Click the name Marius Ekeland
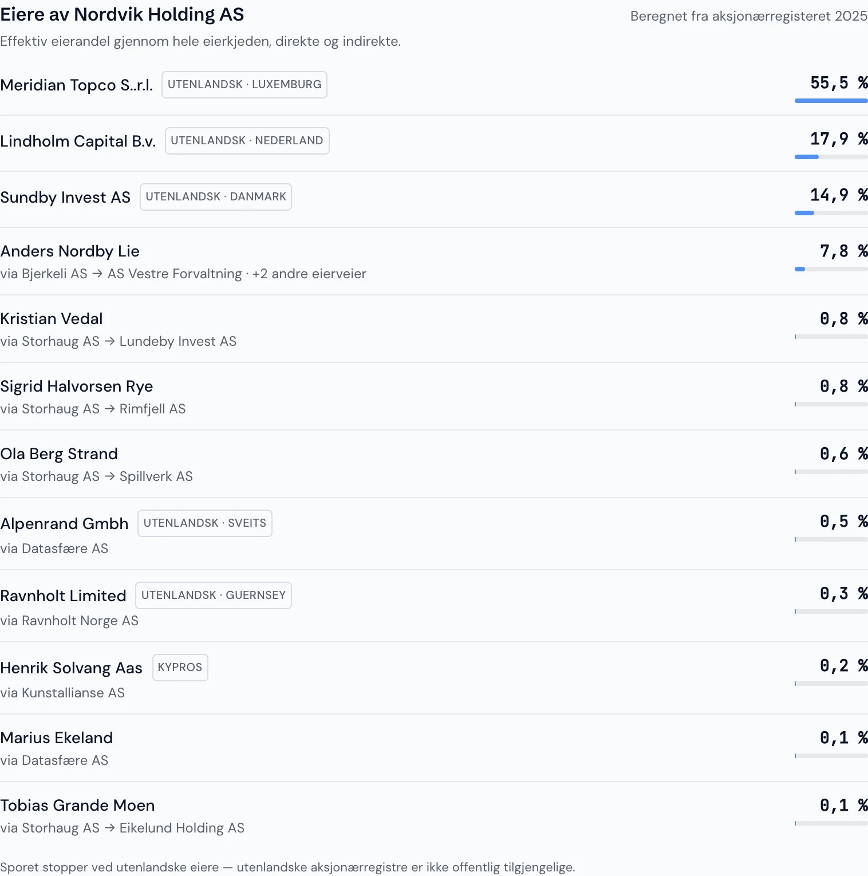This screenshot has height=876, width=868. click(x=57, y=737)
